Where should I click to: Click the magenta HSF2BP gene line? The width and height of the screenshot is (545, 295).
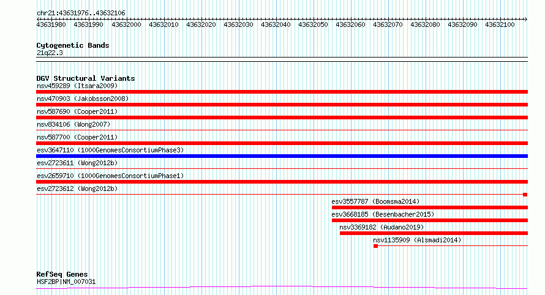tap(282, 288)
